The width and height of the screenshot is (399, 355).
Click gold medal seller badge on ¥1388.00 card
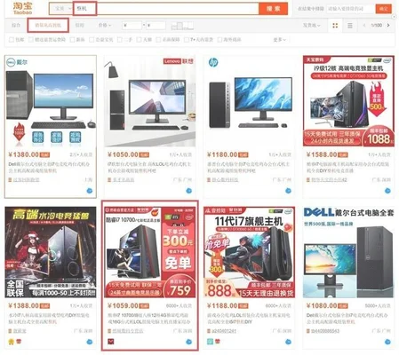tap(12, 342)
